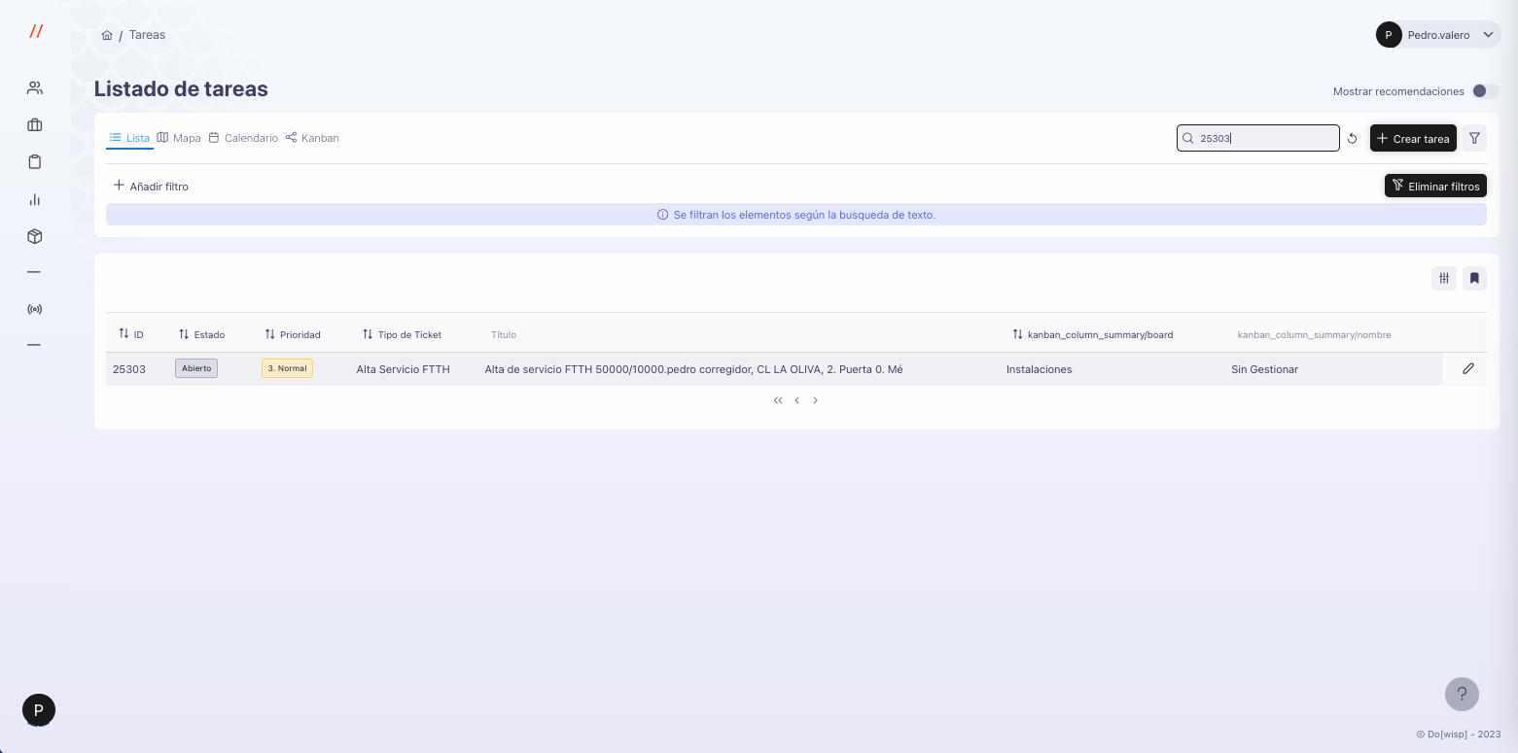Click the Abierto status badge
Viewport: 1518px width, 753px height.
click(x=196, y=369)
